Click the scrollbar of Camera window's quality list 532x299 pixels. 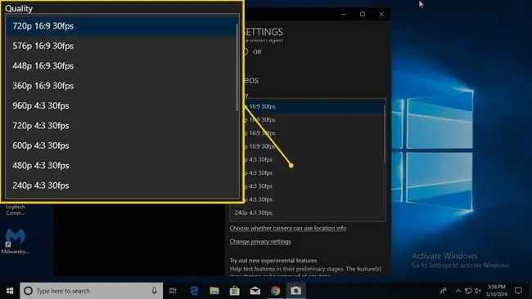(385, 134)
